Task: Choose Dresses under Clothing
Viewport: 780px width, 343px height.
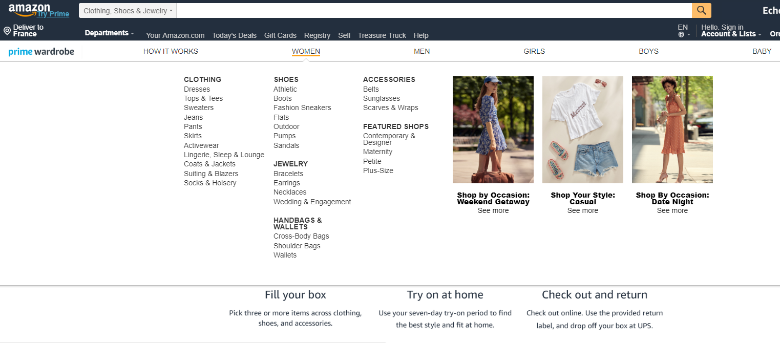Action: (x=197, y=89)
